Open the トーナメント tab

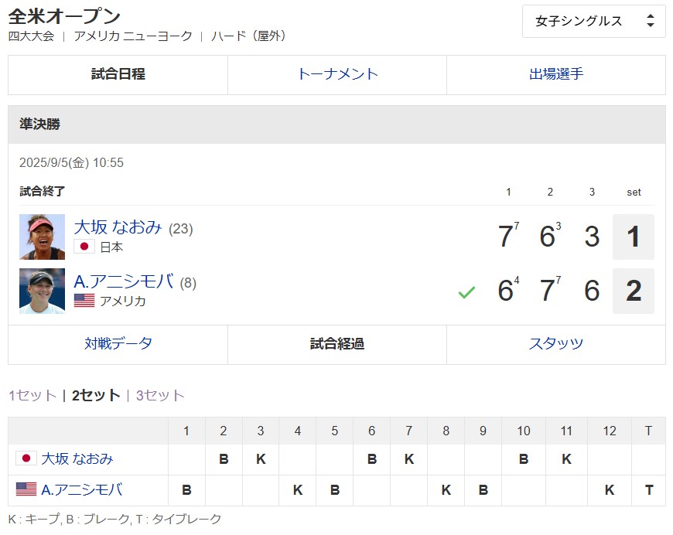point(337,74)
